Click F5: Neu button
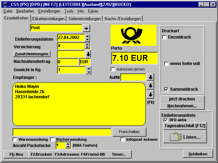Image resolution: width=218 pixels, height=163 pixels. click(x=16, y=154)
